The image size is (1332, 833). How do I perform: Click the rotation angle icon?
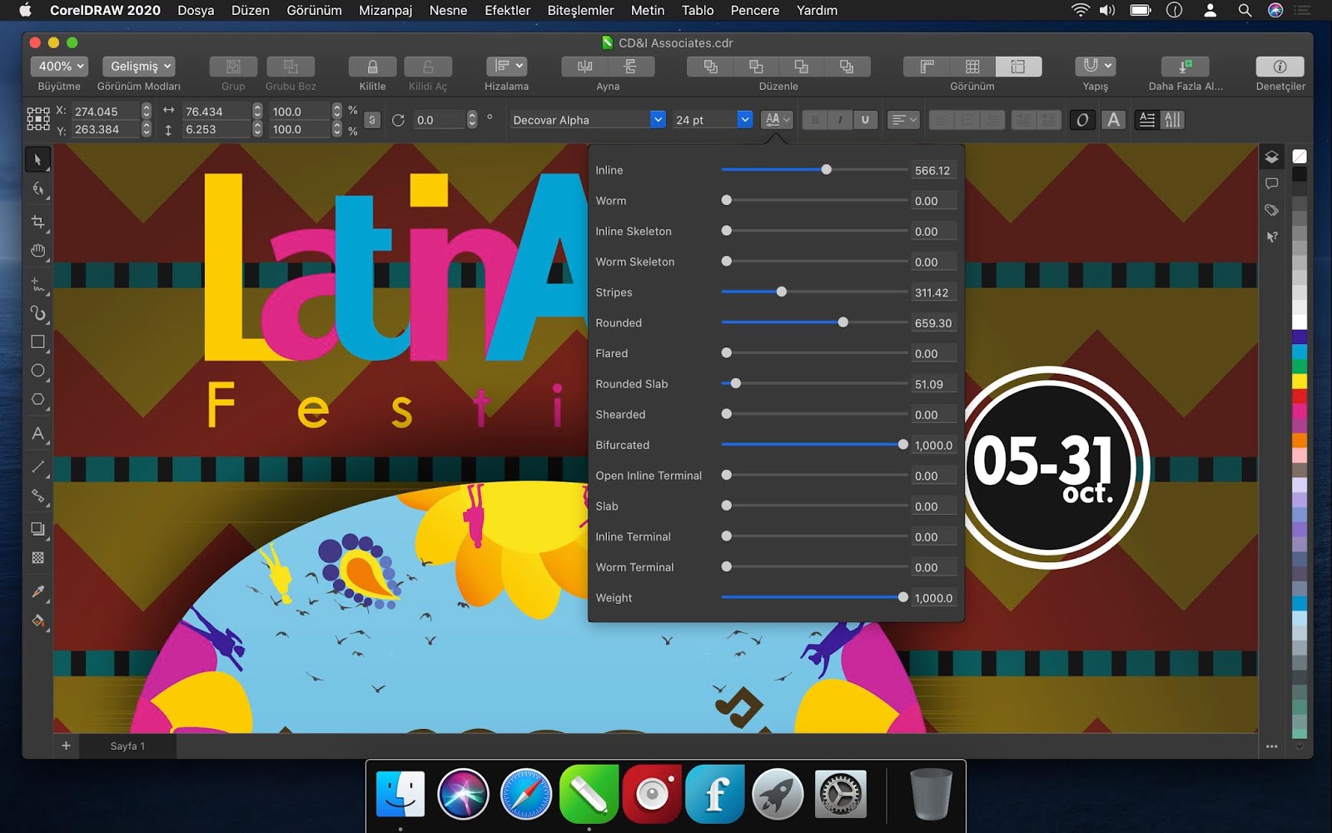click(x=398, y=120)
